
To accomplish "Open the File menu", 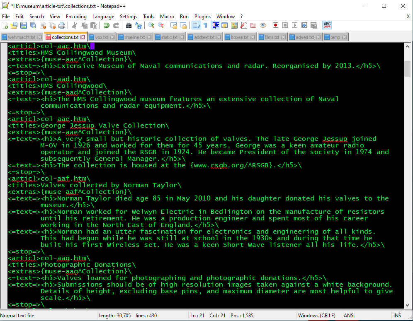I will 6,16.
